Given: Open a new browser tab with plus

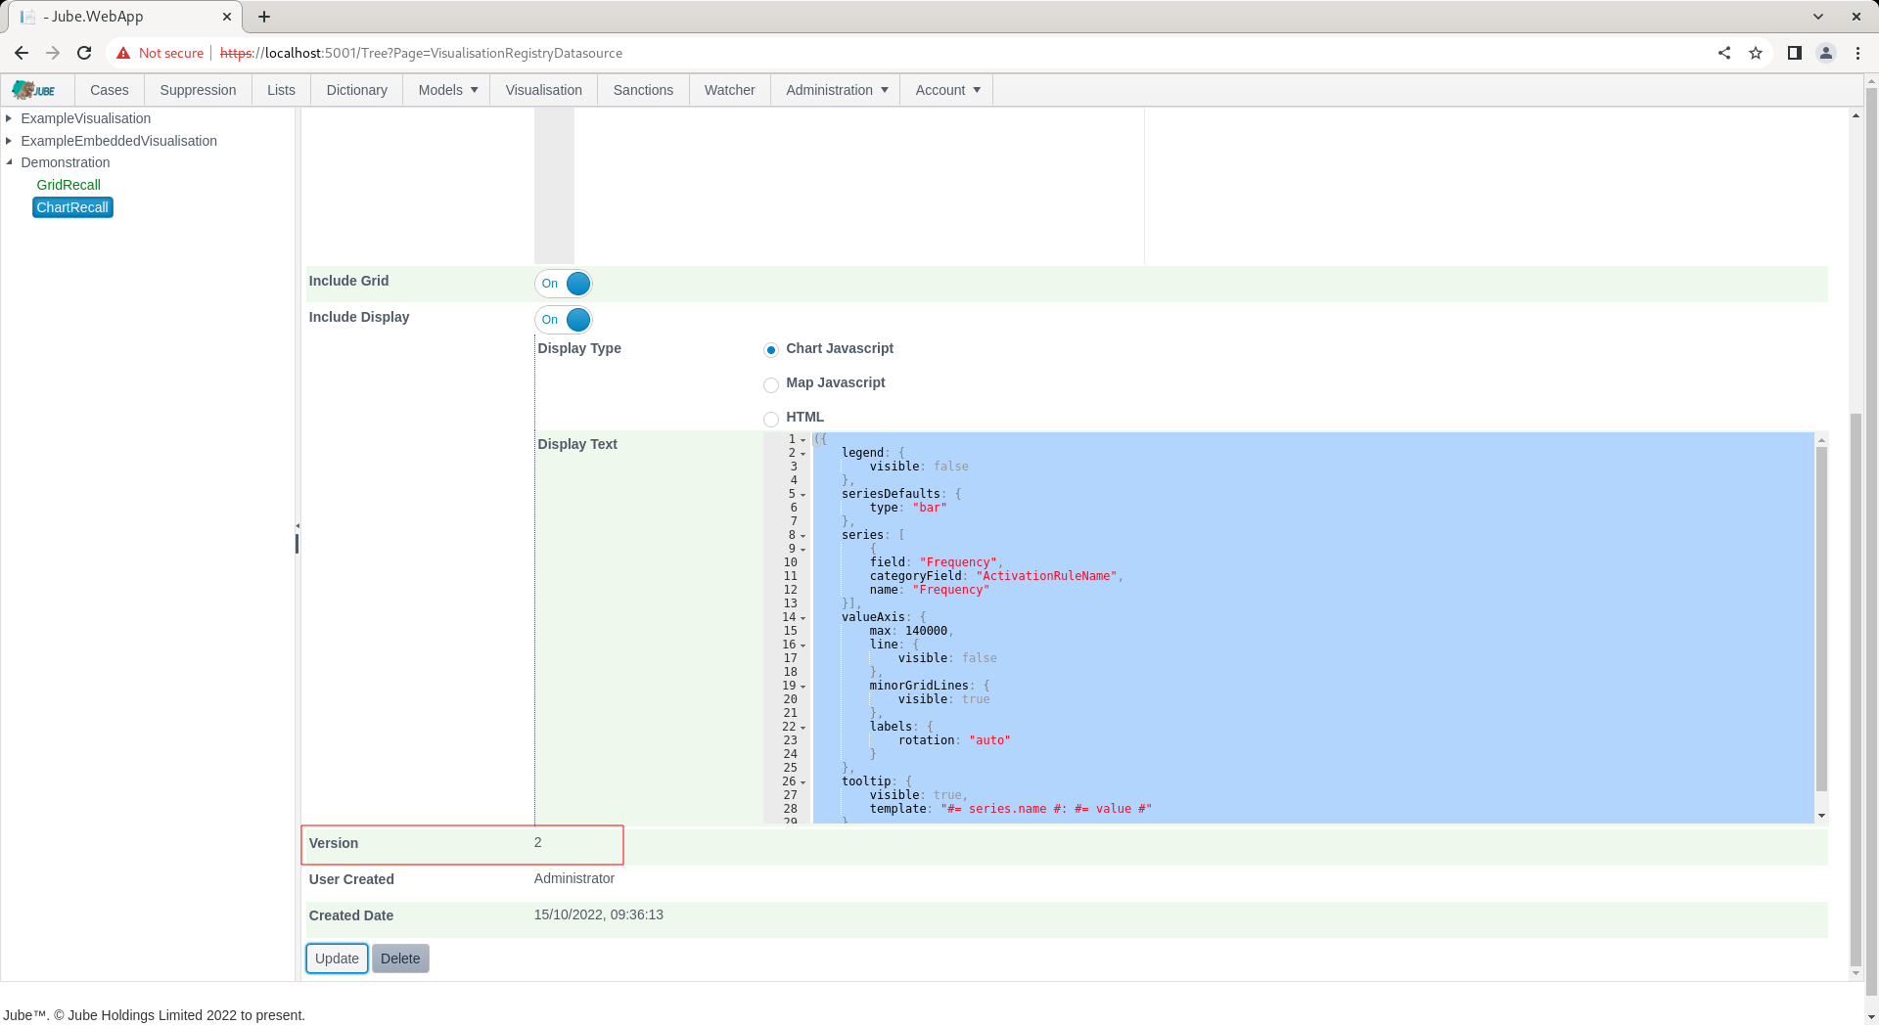Looking at the screenshot, I should [x=264, y=17].
